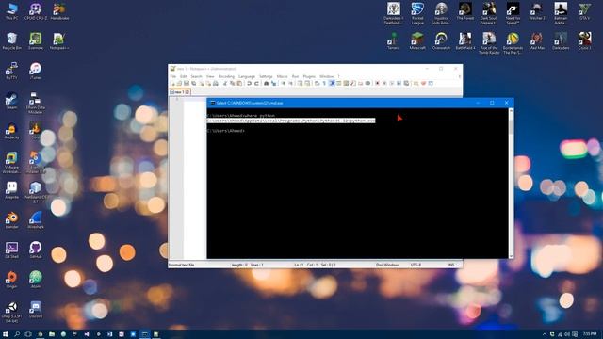This screenshot has width=603, height=339.
Task: Open the Battlefield 4 desktop shortcut
Action: [x=464, y=41]
